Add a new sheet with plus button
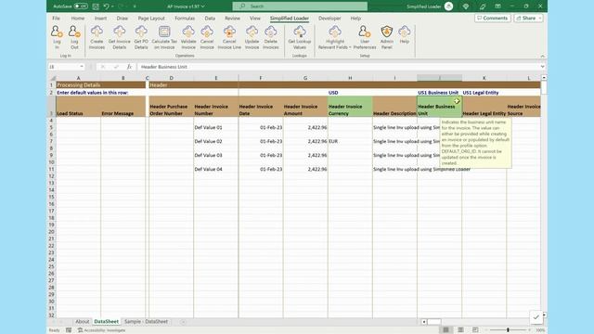The height and width of the screenshot is (334, 594). [x=183, y=322]
